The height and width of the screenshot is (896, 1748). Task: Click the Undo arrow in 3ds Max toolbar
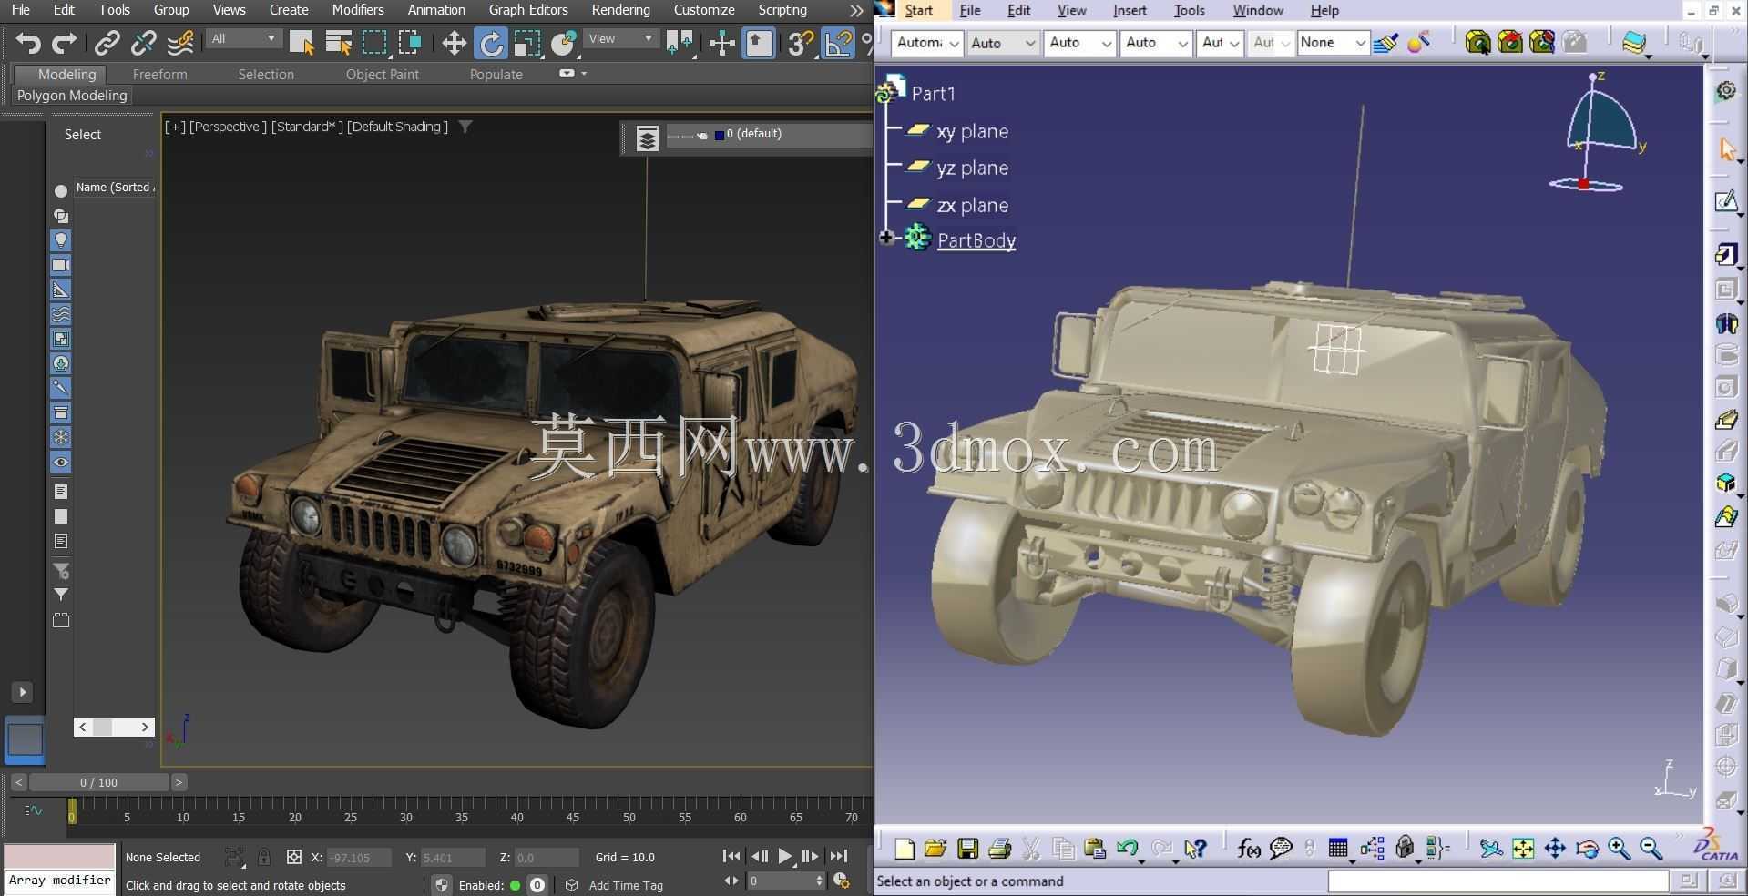28,43
